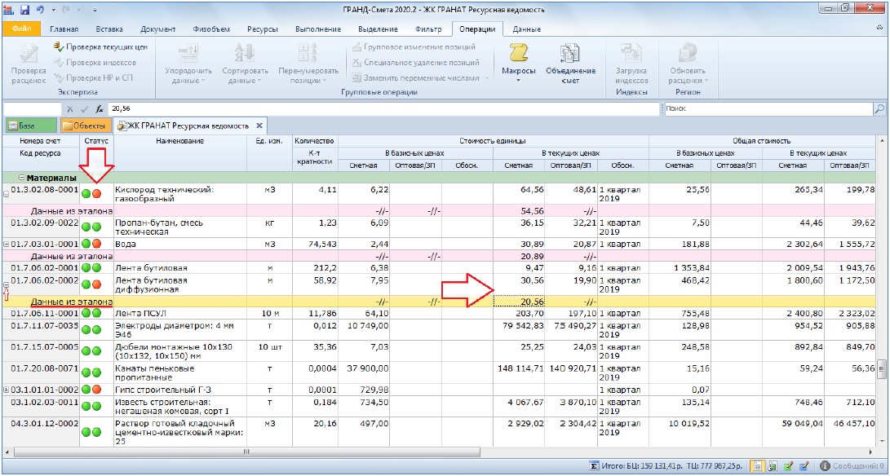Click the Сметная 79 542,83 cell for Электроды

(x=519, y=330)
